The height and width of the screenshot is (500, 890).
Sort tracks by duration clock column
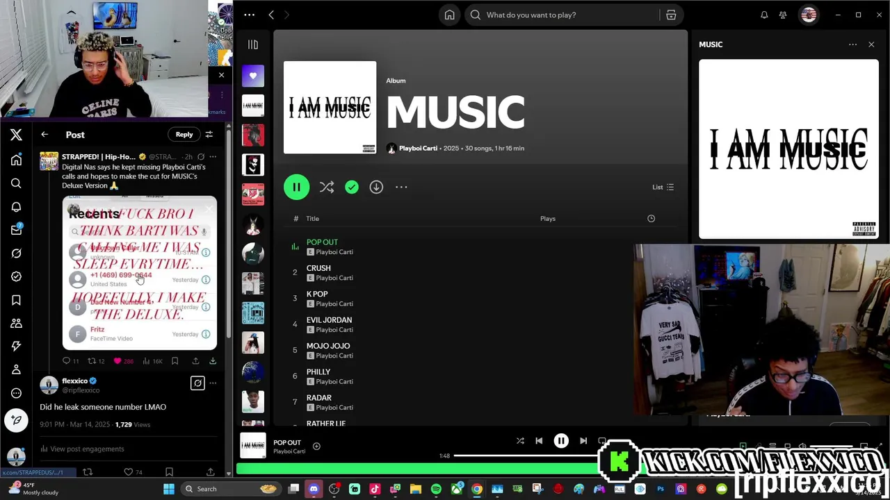pyautogui.click(x=651, y=219)
